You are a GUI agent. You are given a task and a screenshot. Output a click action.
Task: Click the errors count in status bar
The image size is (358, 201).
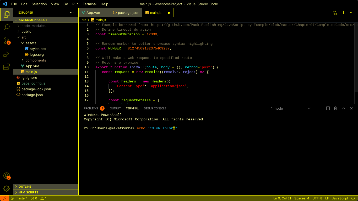pyautogui.click(x=34, y=198)
